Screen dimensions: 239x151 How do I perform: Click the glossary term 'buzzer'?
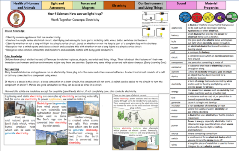(x=175, y=47)
